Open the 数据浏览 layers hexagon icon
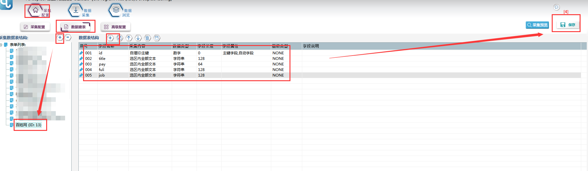The image size is (588, 171). [116, 10]
